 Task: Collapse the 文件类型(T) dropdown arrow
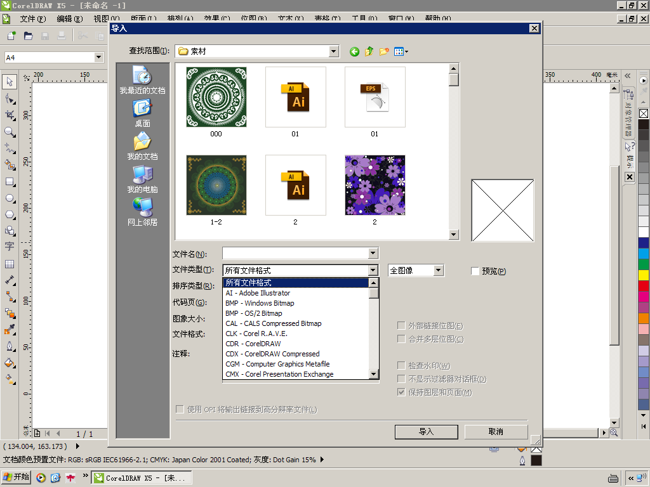click(373, 270)
